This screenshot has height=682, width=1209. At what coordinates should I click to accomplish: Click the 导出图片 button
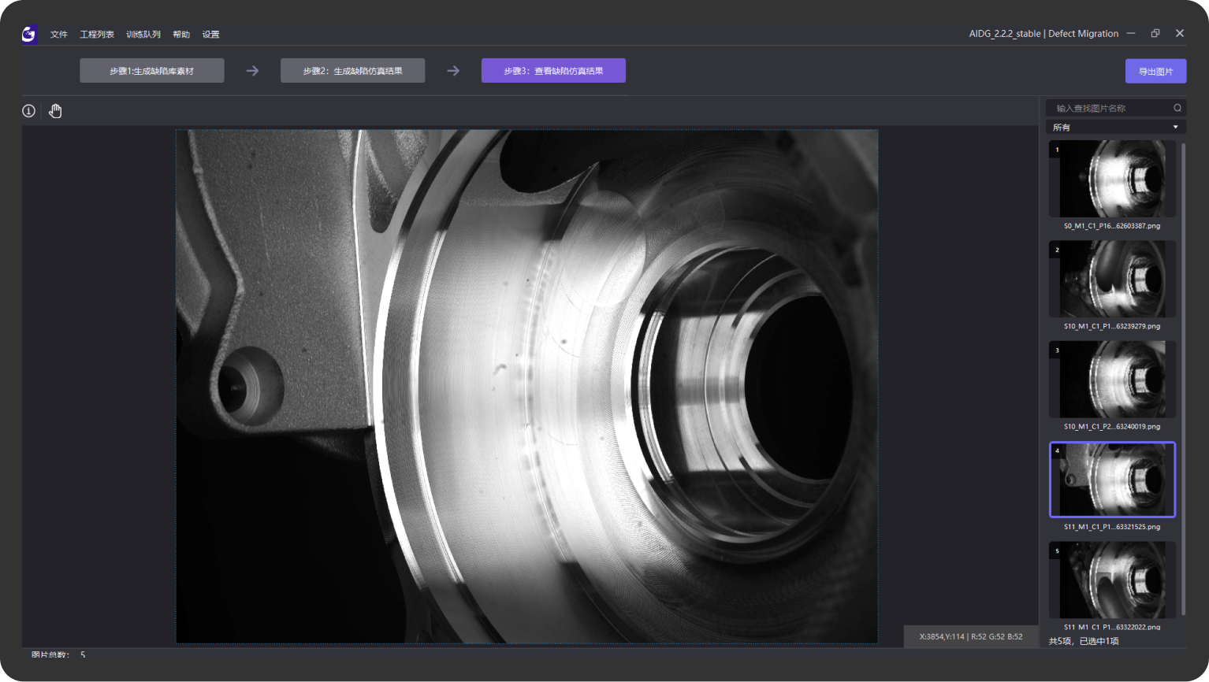pyautogui.click(x=1155, y=71)
